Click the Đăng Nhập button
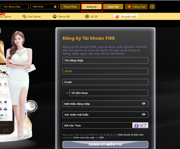 pos(70,7)
